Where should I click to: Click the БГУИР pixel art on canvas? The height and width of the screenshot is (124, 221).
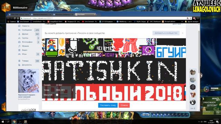171,52
